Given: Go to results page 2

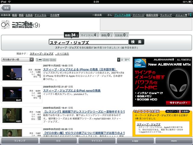Looking at the screenshot, I should pyautogui.click(x=122, y=60).
